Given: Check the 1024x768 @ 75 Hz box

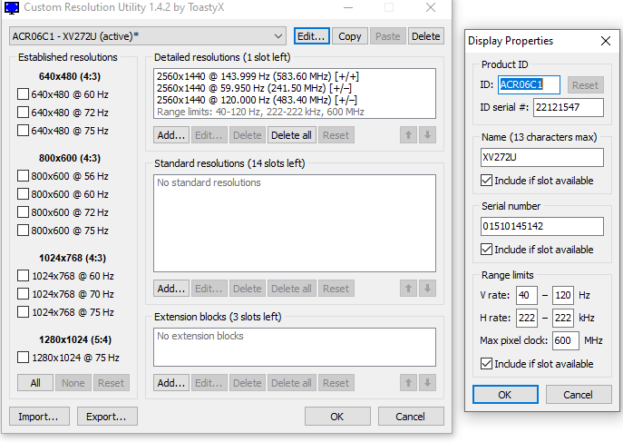Looking at the screenshot, I should (x=23, y=312).
